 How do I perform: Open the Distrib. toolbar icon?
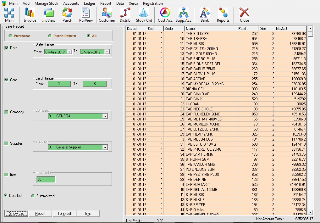click(125, 15)
